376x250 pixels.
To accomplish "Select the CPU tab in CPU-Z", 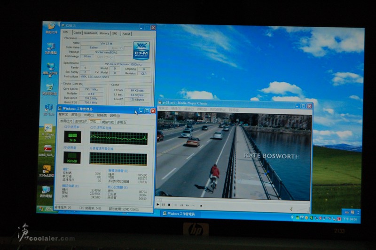I will [66, 32].
